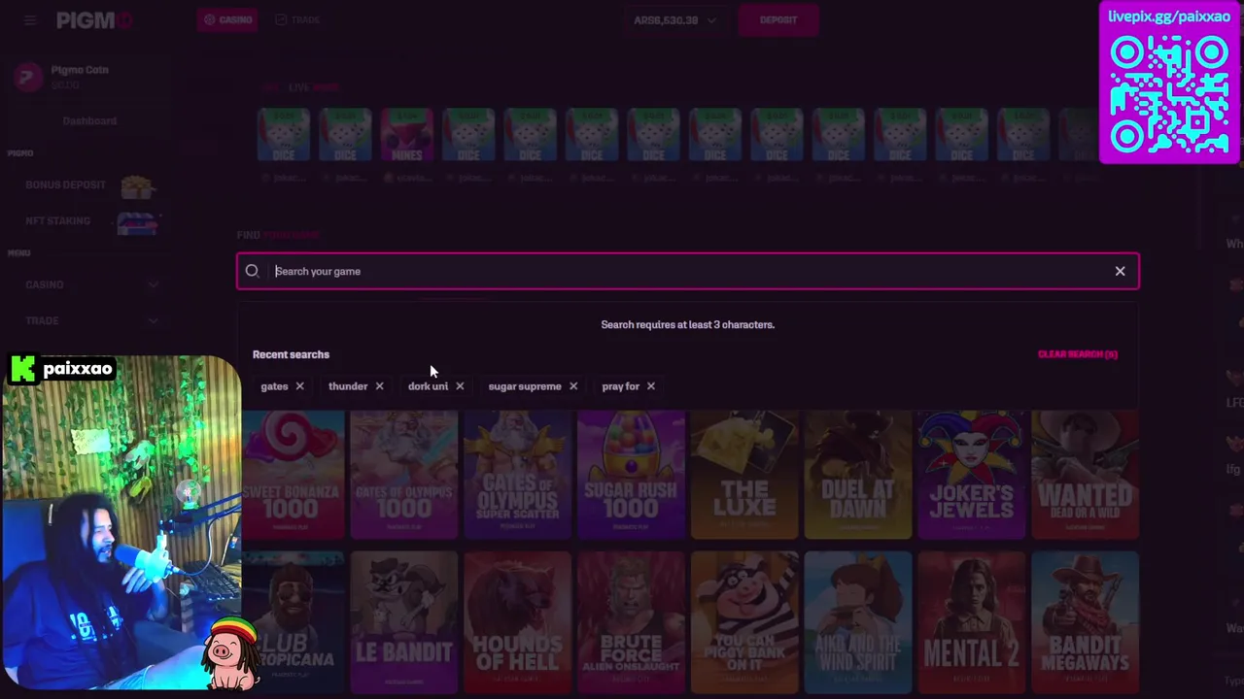
Task: Remove the "thunder" recent search
Action: 379,386
